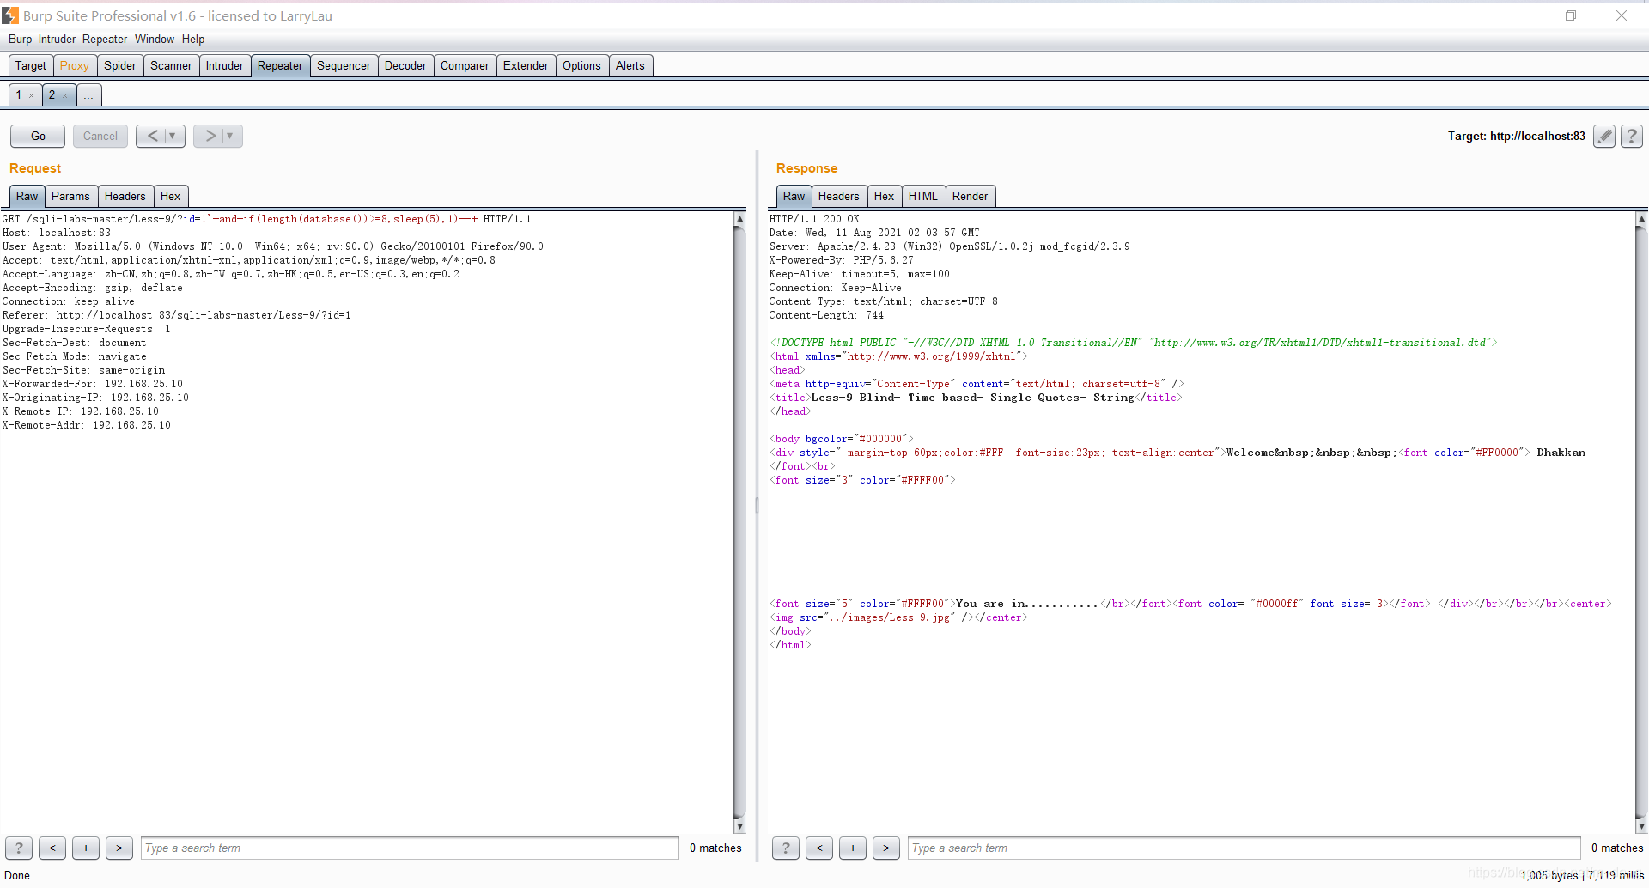Click Go to send the request
1649x888 pixels.
[x=38, y=136]
